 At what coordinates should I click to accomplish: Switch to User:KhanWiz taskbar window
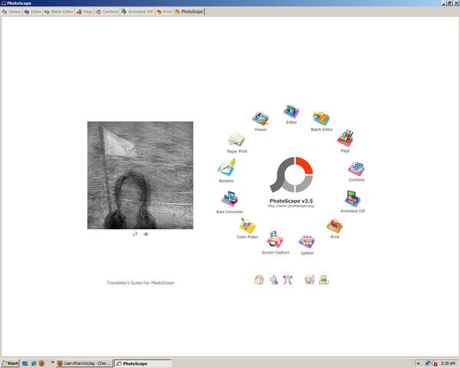[x=84, y=363]
